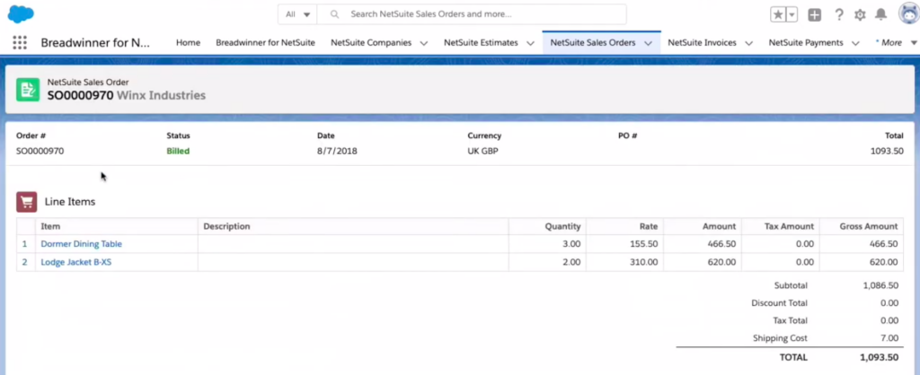Click the search magnifier icon
The image size is (920, 375).
(x=334, y=14)
